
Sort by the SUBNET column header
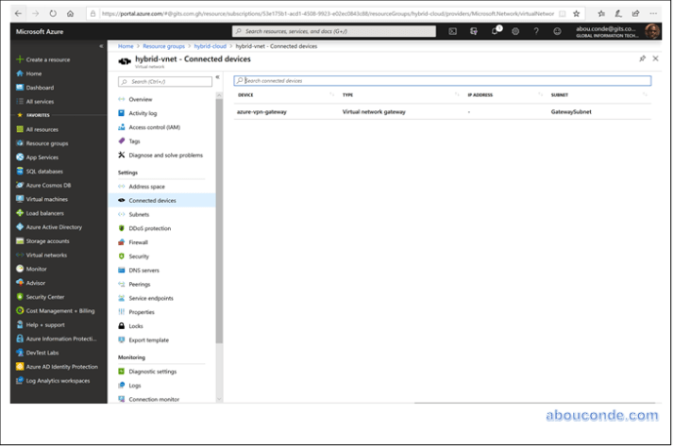560,95
